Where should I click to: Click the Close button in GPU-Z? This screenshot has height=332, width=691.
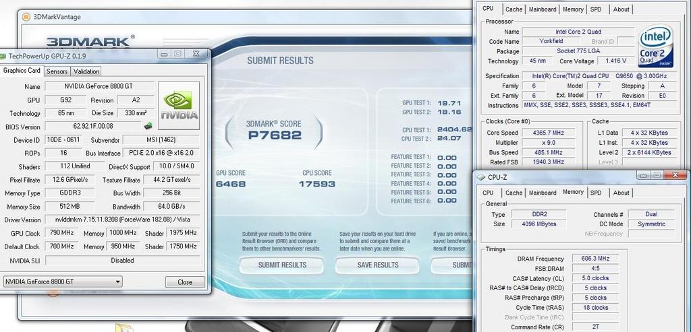click(185, 282)
